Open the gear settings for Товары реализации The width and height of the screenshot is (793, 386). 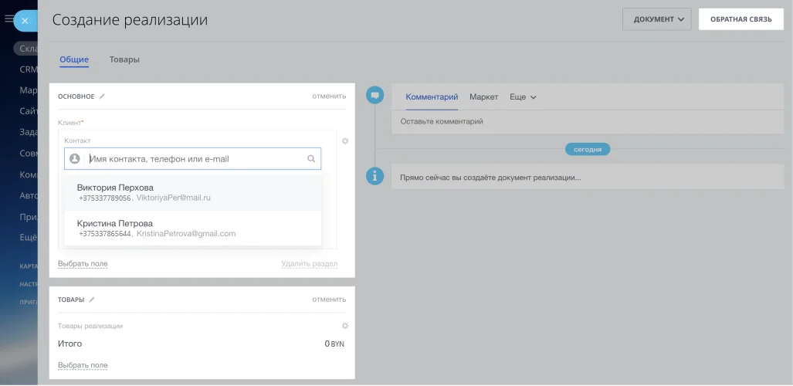[x=344, y=326]
